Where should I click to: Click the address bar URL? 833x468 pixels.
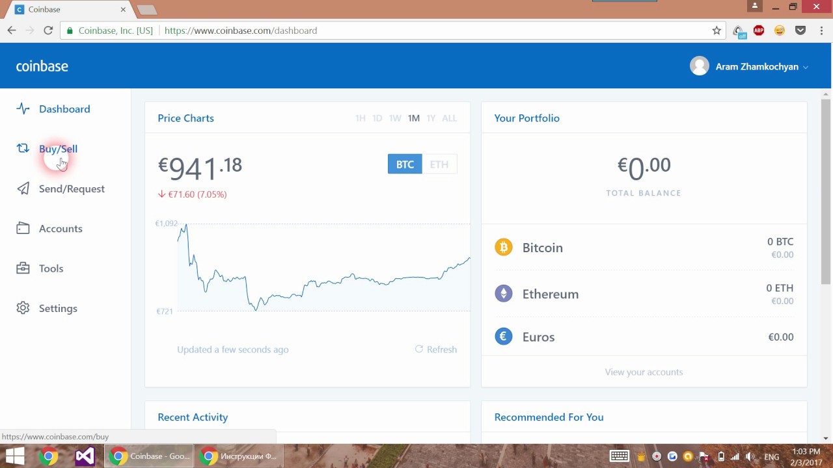241,31
